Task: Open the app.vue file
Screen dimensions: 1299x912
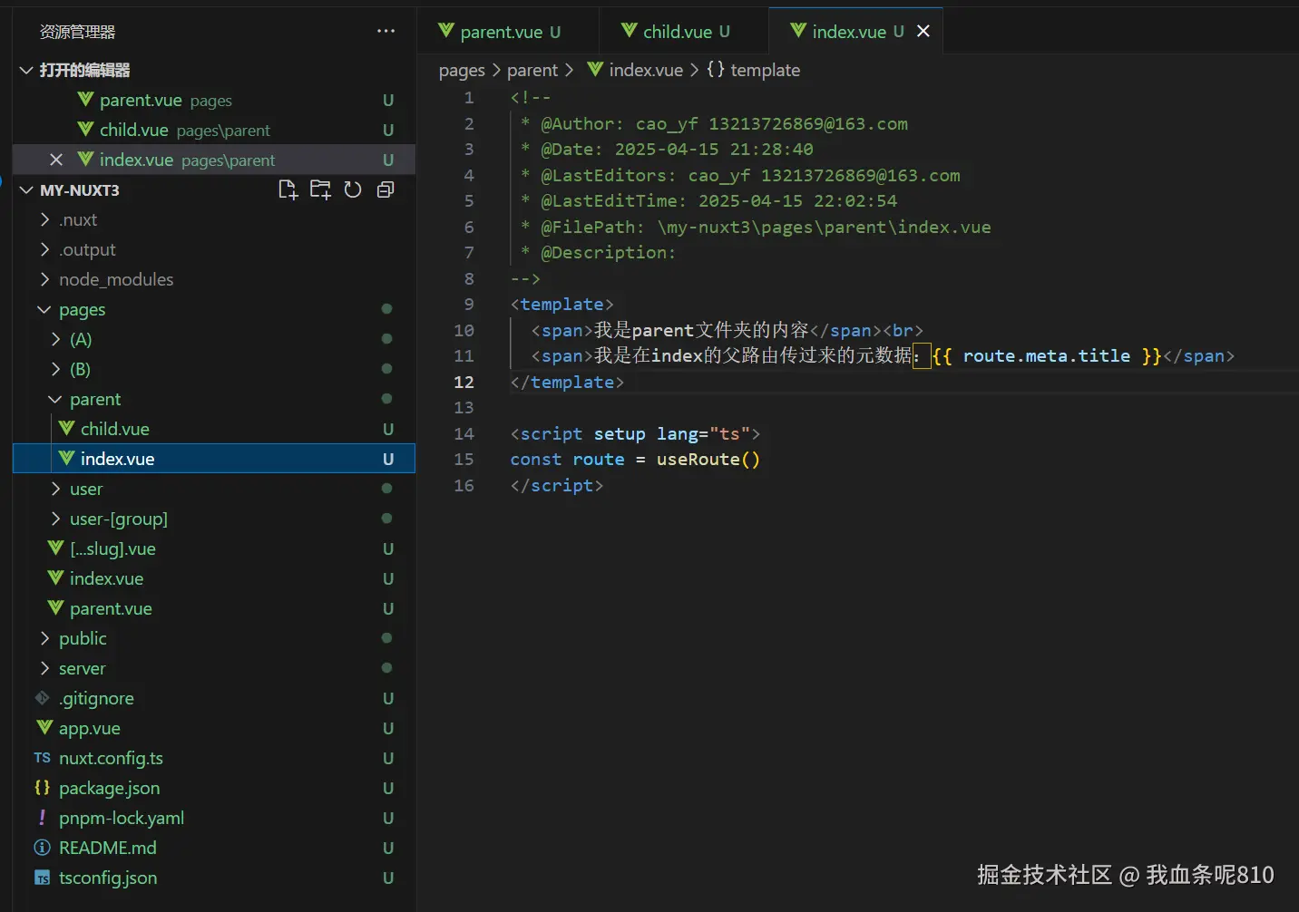Action: [214, 728]
